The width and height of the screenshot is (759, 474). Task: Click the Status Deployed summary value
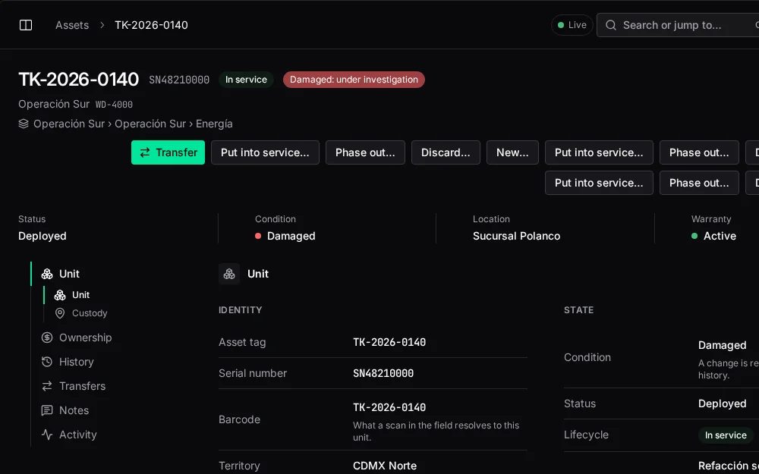43,236
